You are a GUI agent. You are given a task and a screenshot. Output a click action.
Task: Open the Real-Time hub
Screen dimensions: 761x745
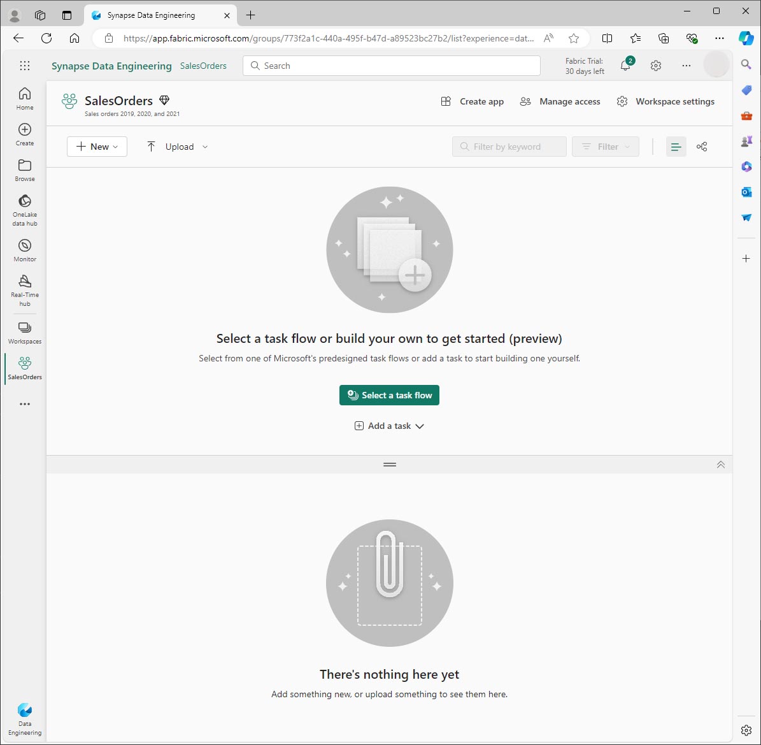click(25, 291)
